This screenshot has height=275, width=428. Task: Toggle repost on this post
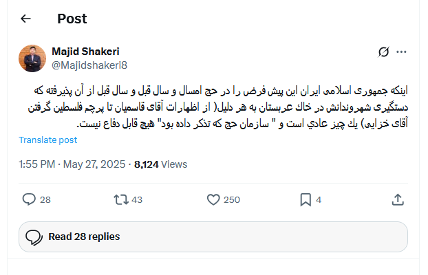click(x=120, y=199)
